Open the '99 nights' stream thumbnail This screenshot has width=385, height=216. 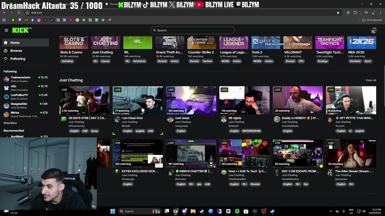pyautogui.click(x=244, y=100)
